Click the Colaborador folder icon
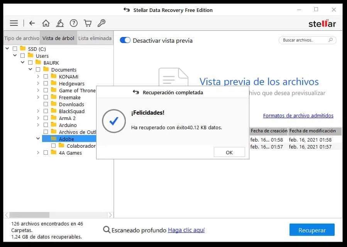Viewport: 347px width, 247px height. point(61,145)
